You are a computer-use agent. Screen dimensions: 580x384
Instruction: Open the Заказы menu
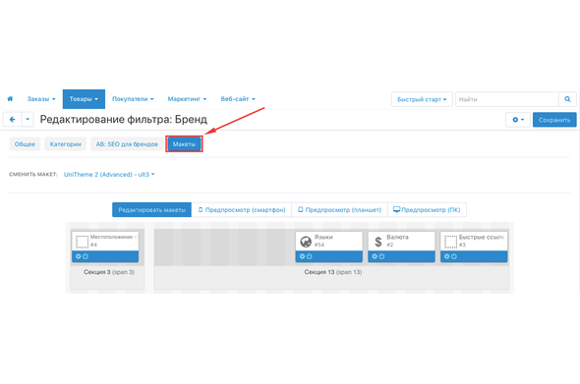41,99
